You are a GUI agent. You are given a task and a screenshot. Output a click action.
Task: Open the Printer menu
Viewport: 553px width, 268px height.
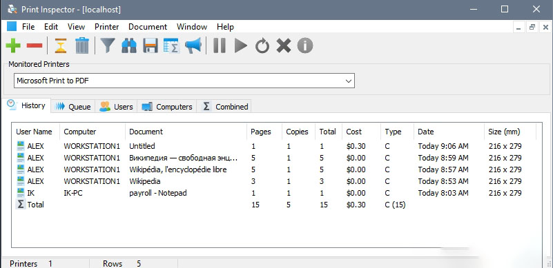[x=106, y=27]
